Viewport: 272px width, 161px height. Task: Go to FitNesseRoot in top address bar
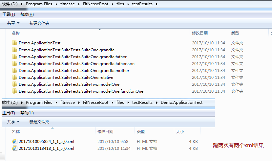pos(95,4)
